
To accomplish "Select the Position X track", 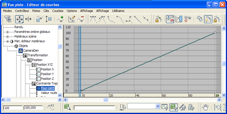I will [47, 69].
